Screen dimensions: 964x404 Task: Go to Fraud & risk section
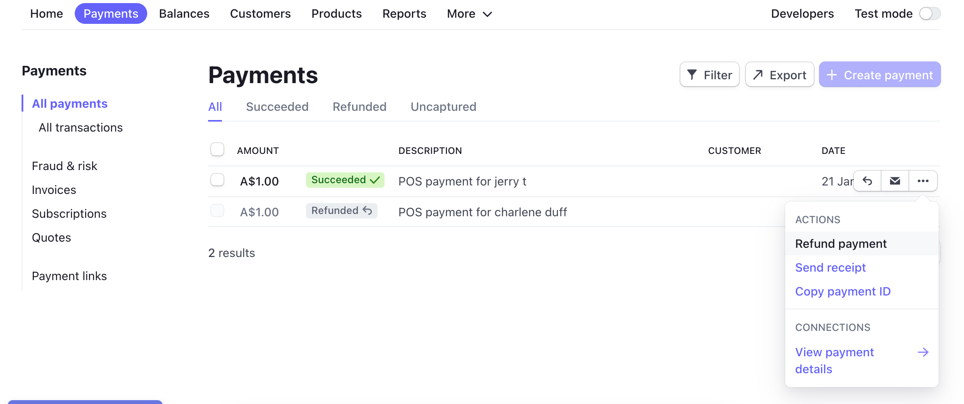64,166
